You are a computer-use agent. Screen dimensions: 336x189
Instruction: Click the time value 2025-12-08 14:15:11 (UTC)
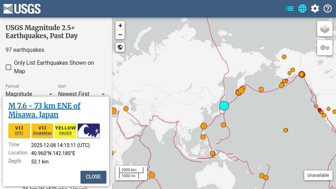tap(61, 145)
